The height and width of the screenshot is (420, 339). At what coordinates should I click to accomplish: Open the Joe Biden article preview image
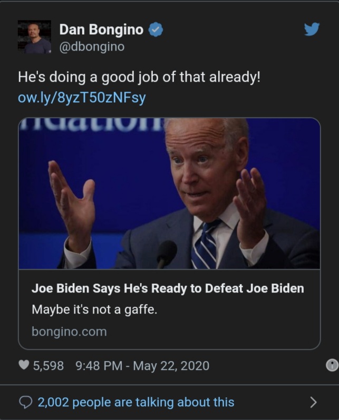coord(169,193)
